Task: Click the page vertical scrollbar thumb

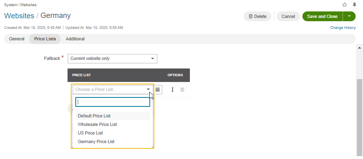Action: click(x=360, y=118)
